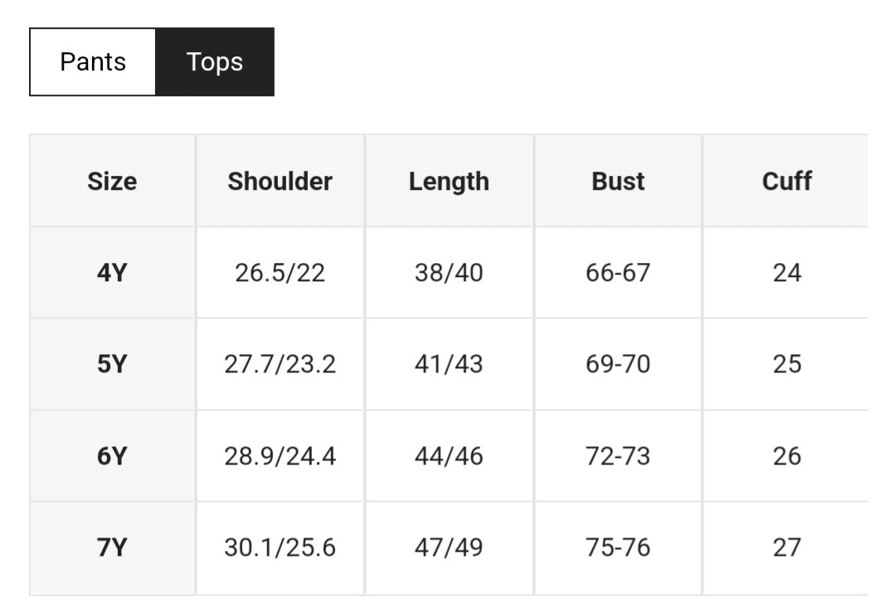Click the 5Y cuff value 25

(x=786, y=364)
